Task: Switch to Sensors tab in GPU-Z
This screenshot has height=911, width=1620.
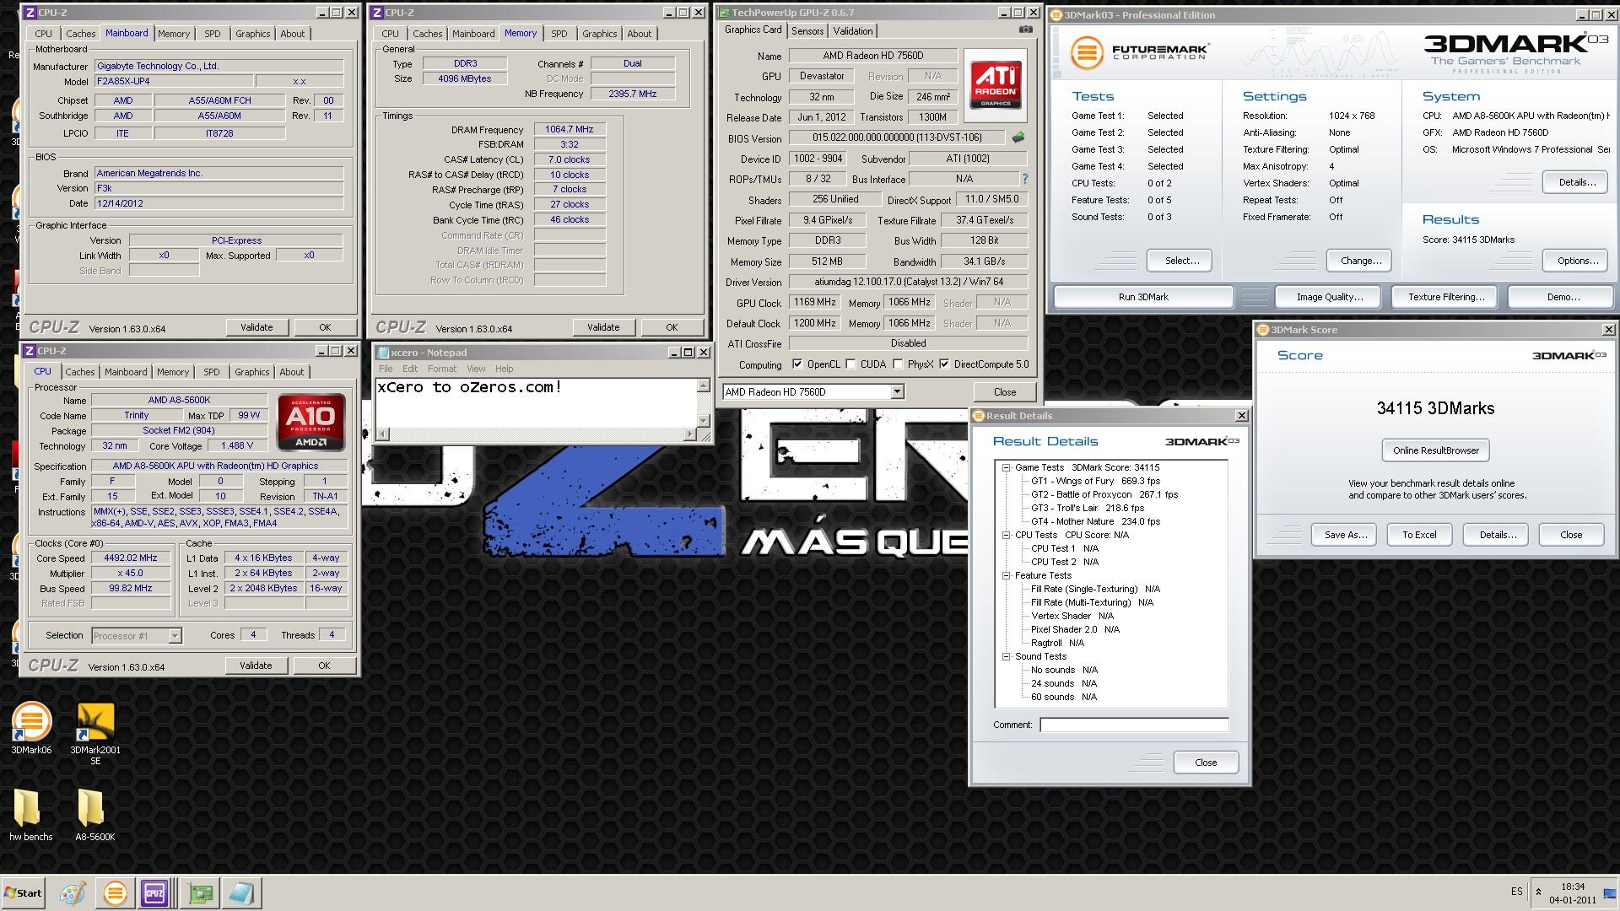Action: point(807,31)
